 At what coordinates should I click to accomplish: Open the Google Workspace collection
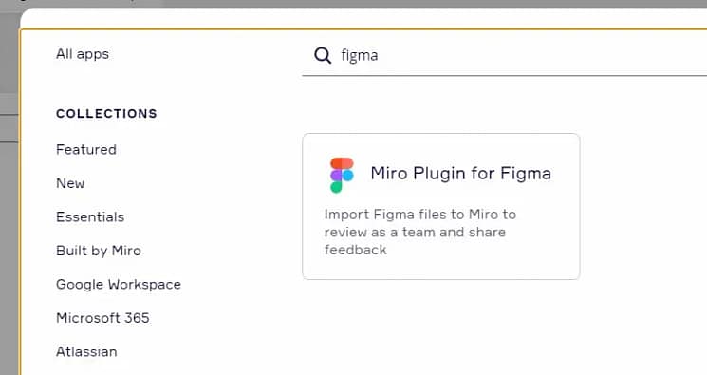coord(119,284)
